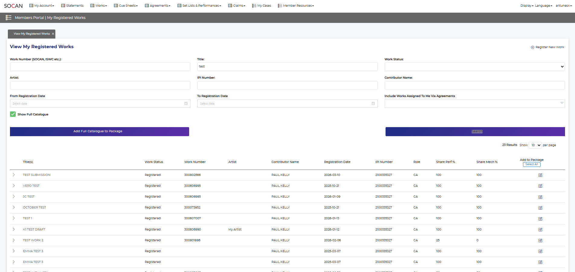Click Add Full Catalogue to Package button
Image resolution: width=575 pixels, height=272 pixels.
[99, 131]
